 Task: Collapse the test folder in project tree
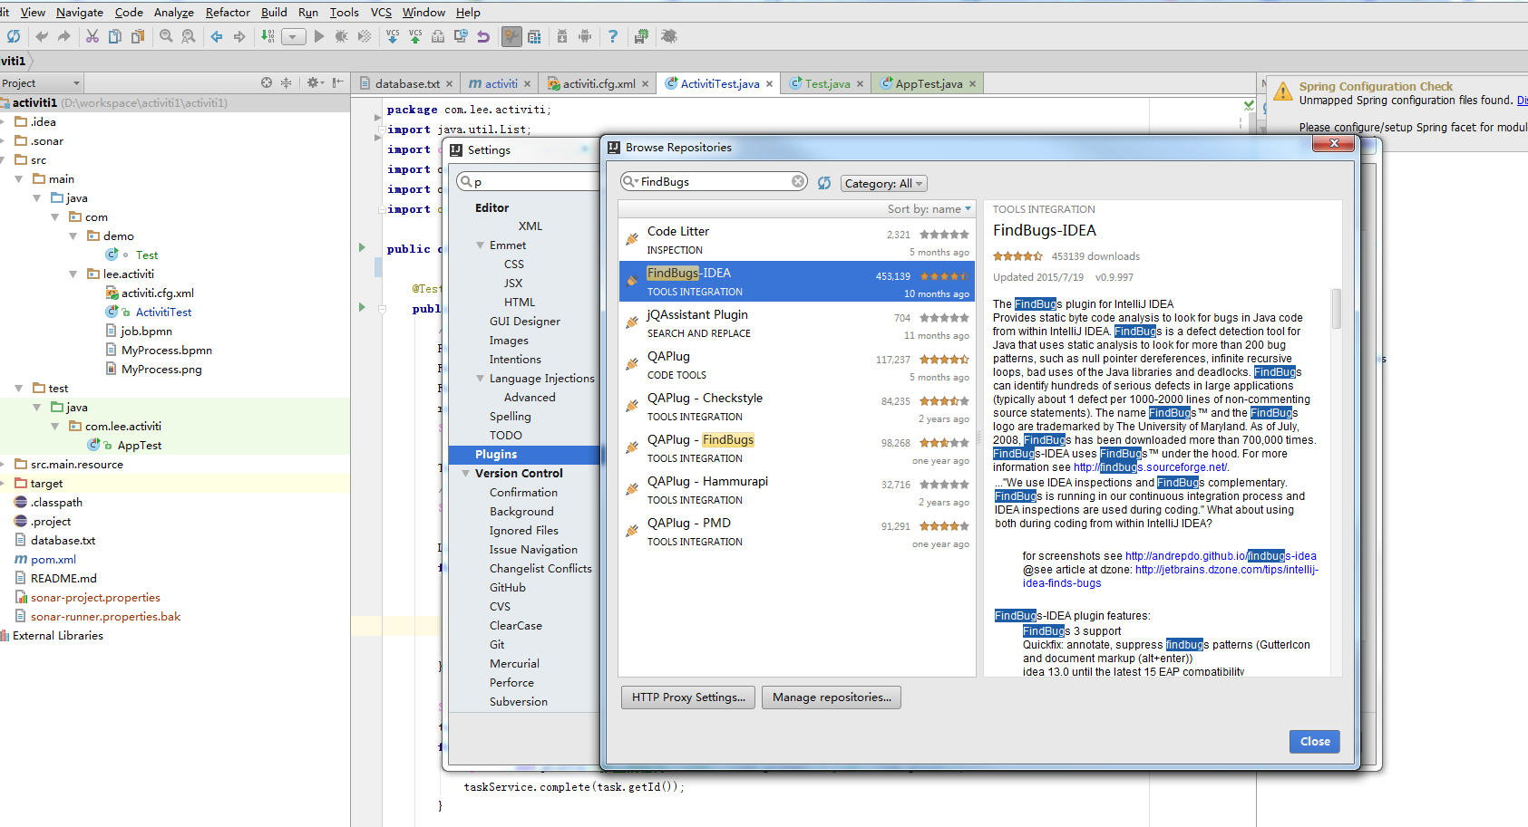pyautogui.click(x=19, y=389)
